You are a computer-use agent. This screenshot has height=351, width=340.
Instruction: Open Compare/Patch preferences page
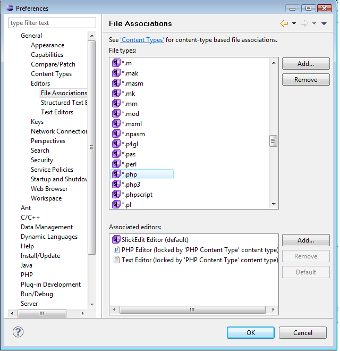(53, 64)
